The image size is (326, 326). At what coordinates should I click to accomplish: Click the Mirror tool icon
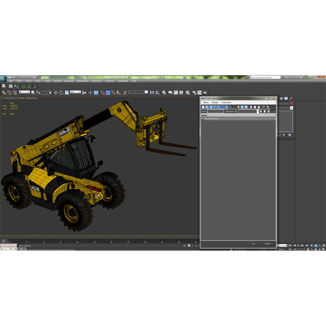(x=152, y=93)
